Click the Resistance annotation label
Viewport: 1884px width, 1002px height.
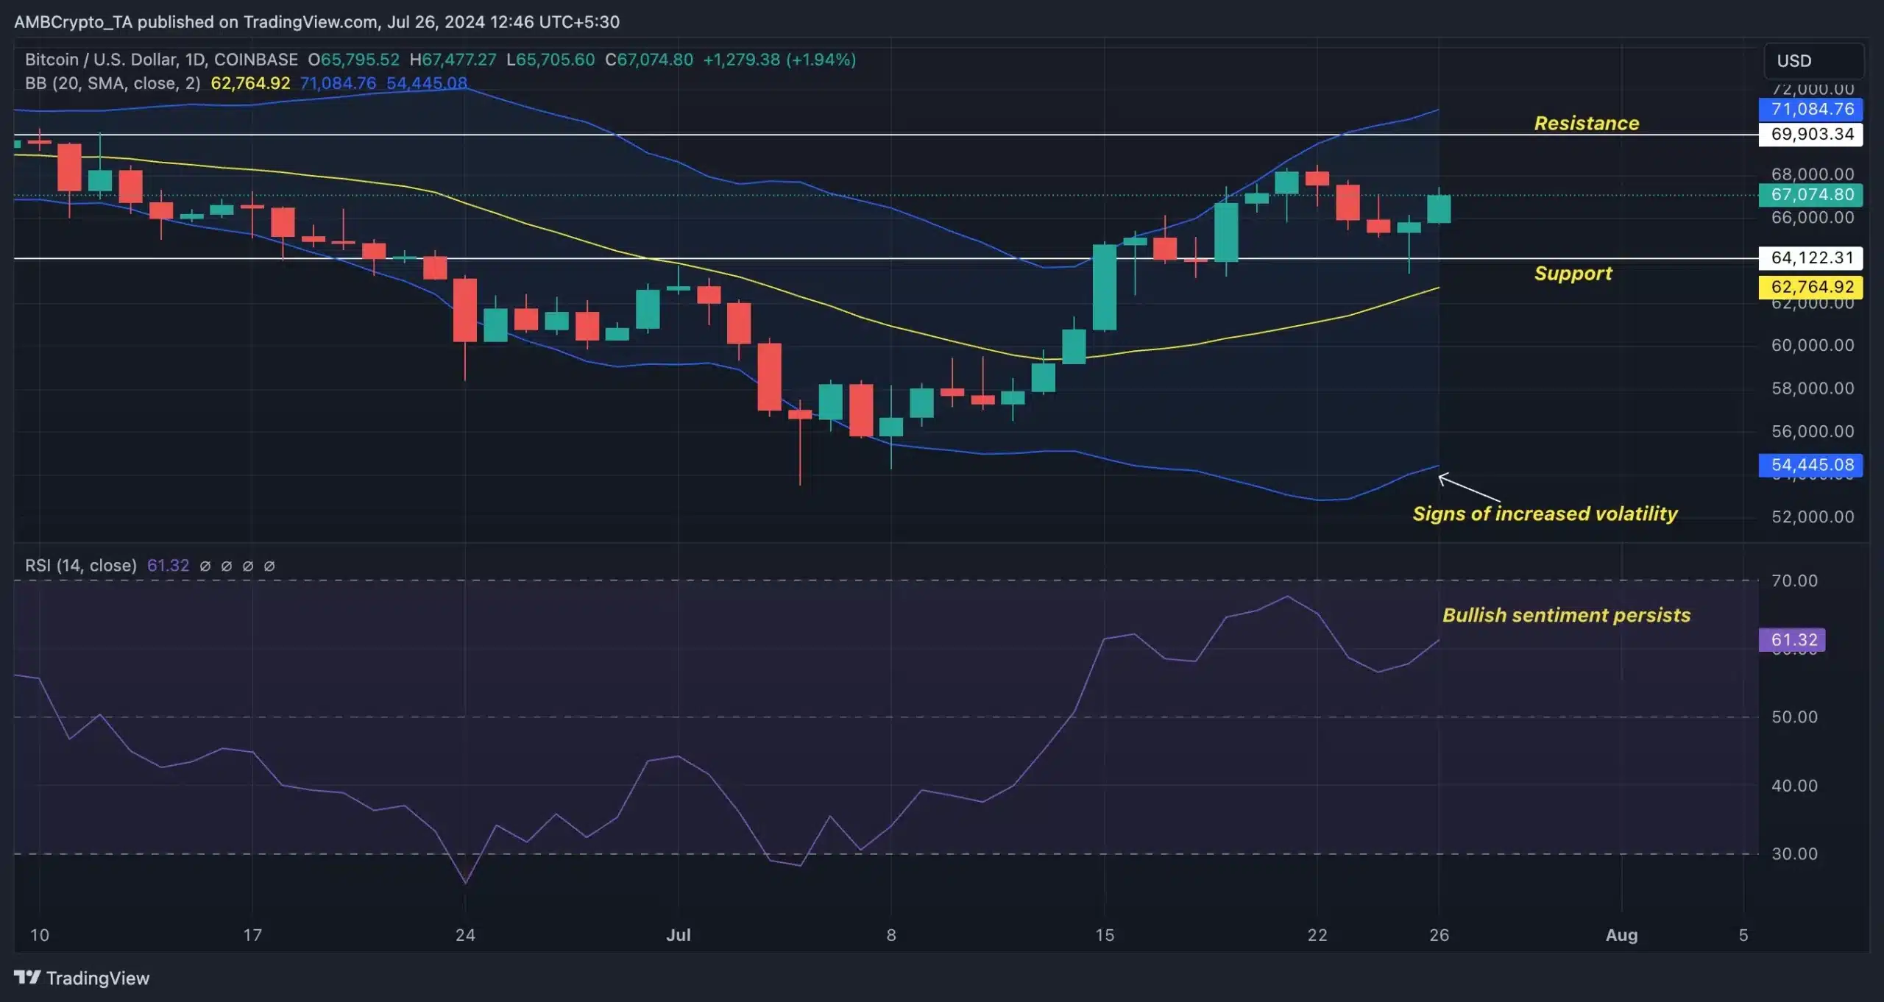point(1587,123)
